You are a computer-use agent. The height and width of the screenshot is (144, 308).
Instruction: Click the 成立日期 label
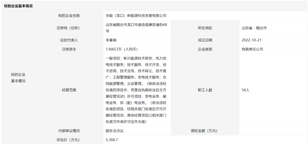(205, 40)
